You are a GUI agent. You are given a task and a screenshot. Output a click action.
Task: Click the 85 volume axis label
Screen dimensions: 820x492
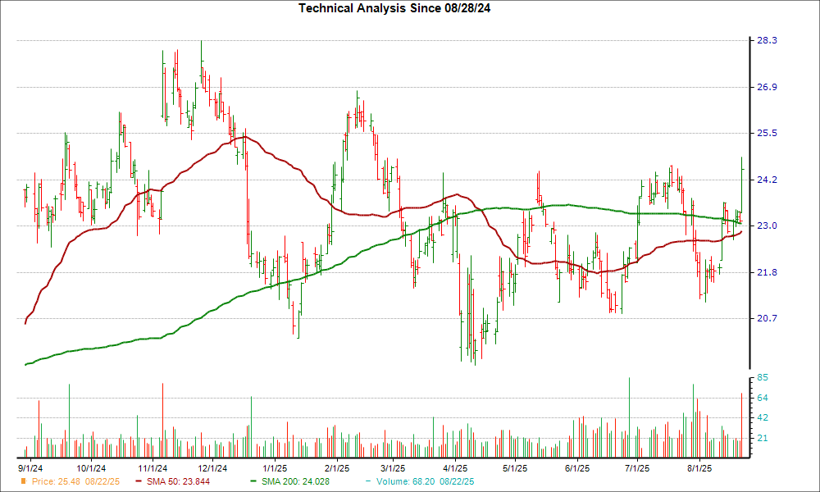(x=763, y=377)
